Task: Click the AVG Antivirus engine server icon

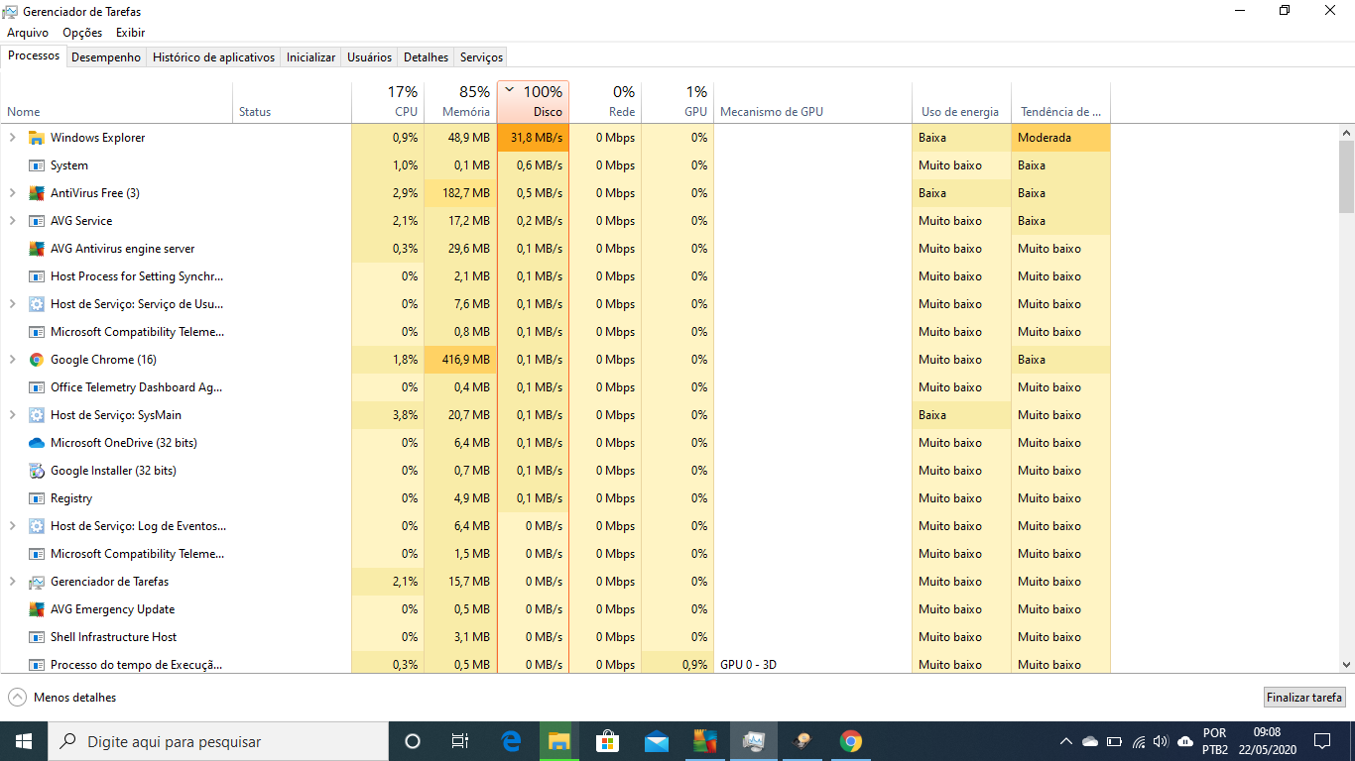Action: pyautogui.click(x=37, y=249)
